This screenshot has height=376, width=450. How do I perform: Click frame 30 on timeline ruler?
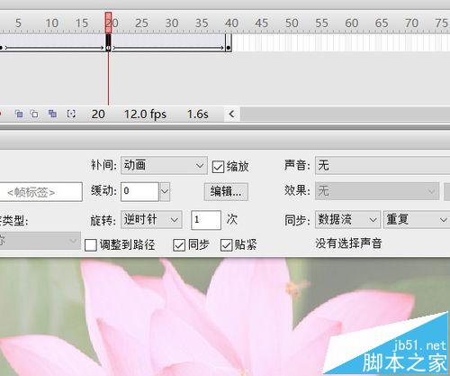[172, 23]
